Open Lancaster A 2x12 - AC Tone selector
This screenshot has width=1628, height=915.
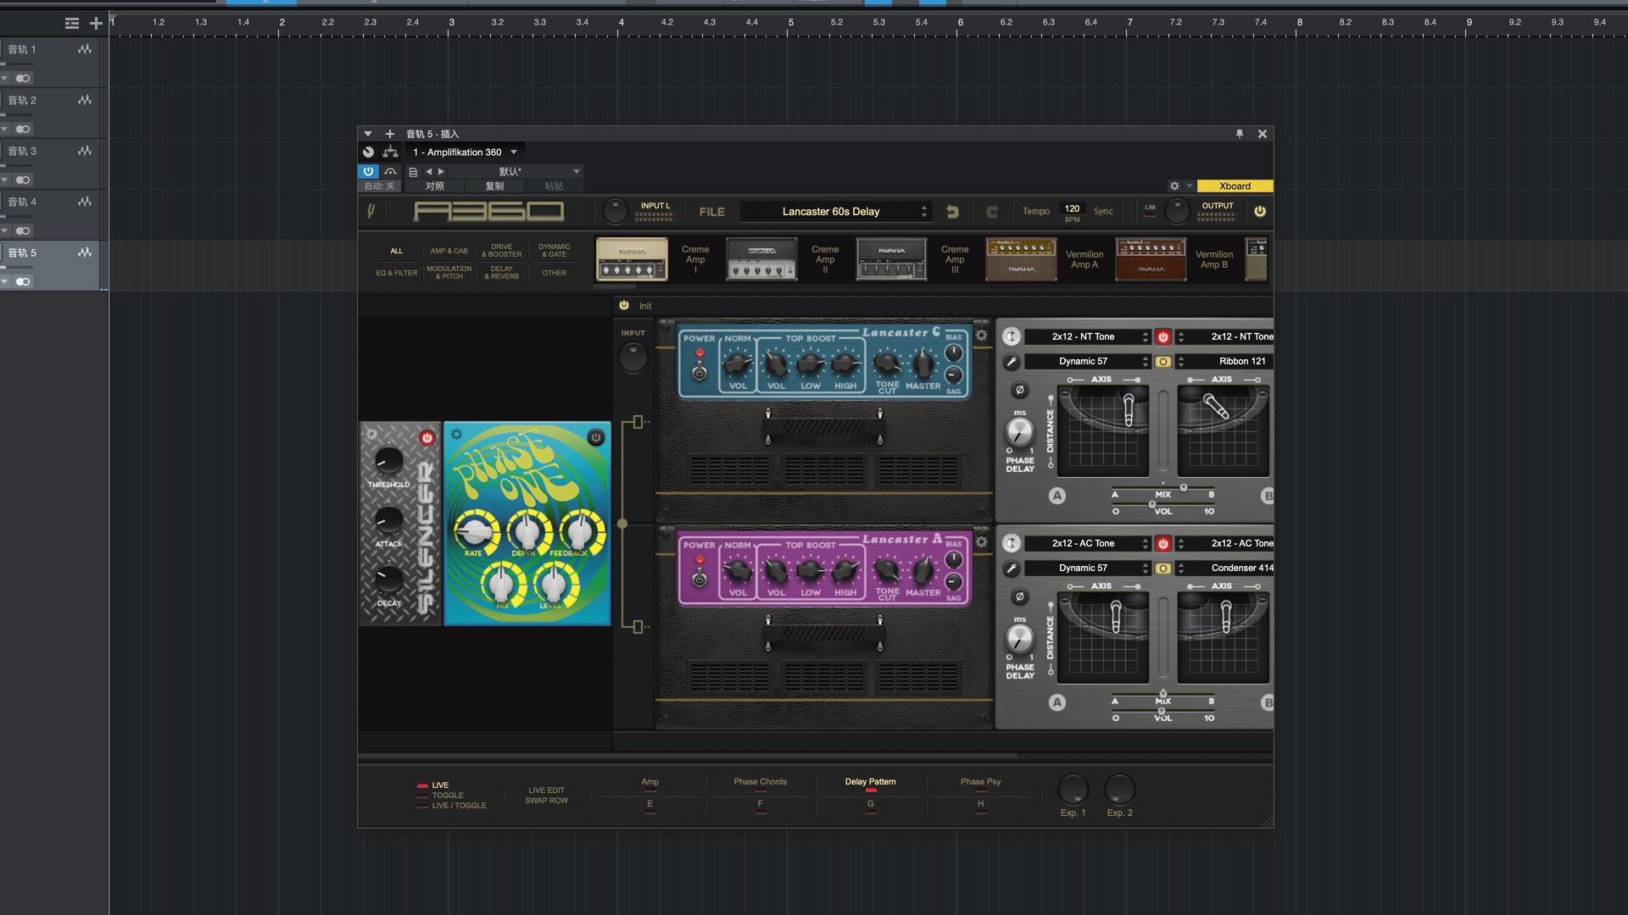coord(1088,543)
